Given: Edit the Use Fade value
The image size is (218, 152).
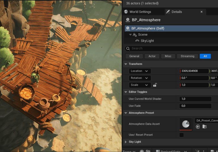Looking at the screenshot, I should click(x=195, y=106).
